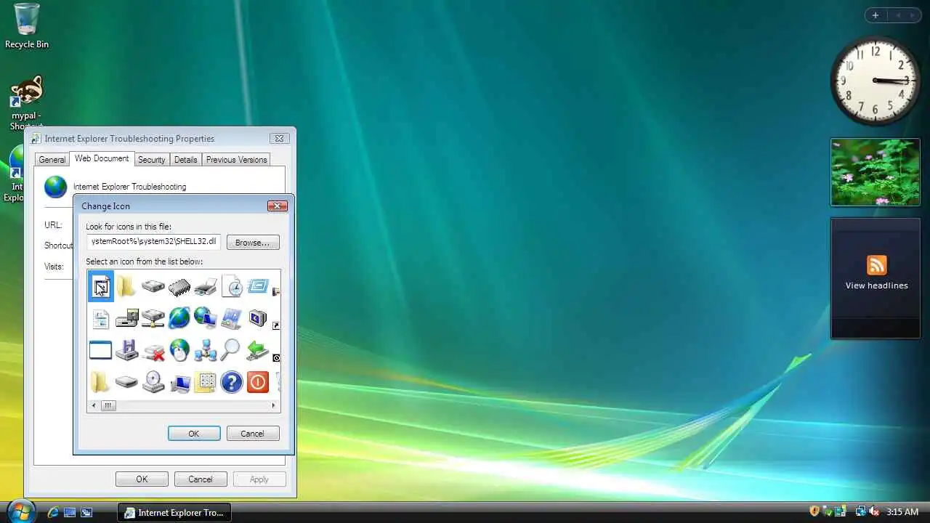Viewport: 930px width, 523px height.
Task: Select the hard drive icon in the top row
Action: tap(153, 287)
